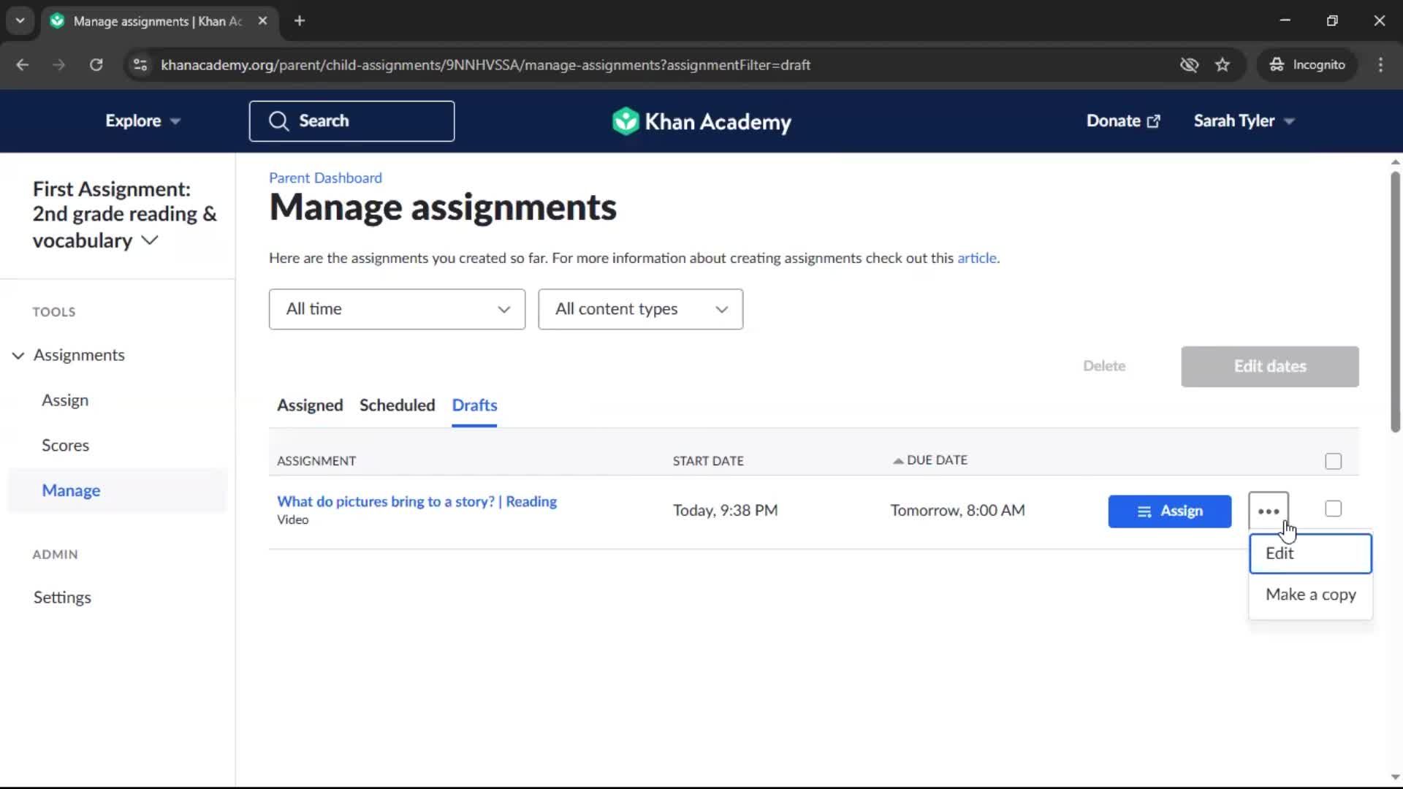Click the Delete button
Viewport: 1403px width, 789px height.
[x=1103, y=366]
